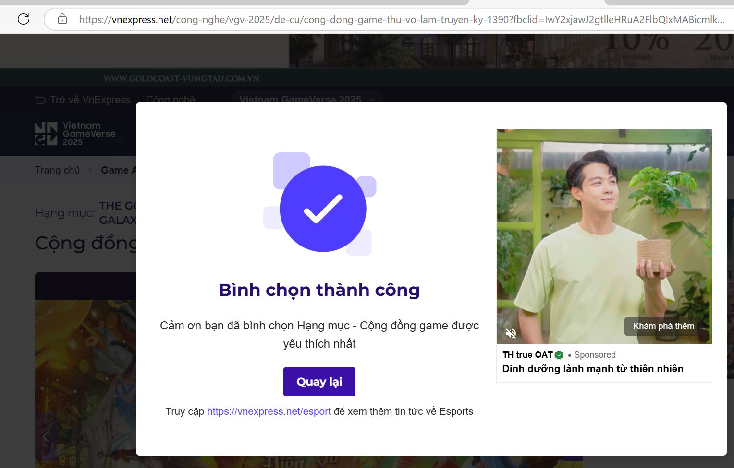The height and width of the screenshot is (468, 734).
Task: Click into the browser address bar URL
Action: coord(401,20)
